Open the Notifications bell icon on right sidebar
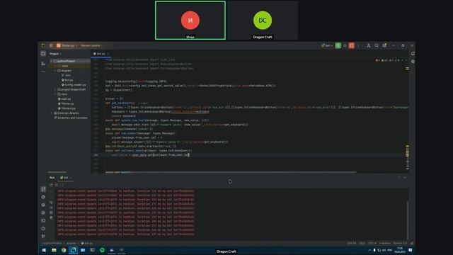The width and height of the screenshot is (453, 255). [413, 54]
